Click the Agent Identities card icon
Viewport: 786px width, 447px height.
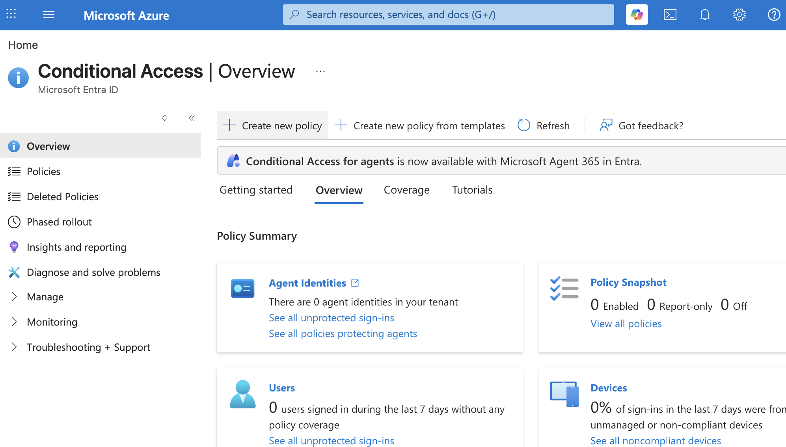[x=242, y=289]
